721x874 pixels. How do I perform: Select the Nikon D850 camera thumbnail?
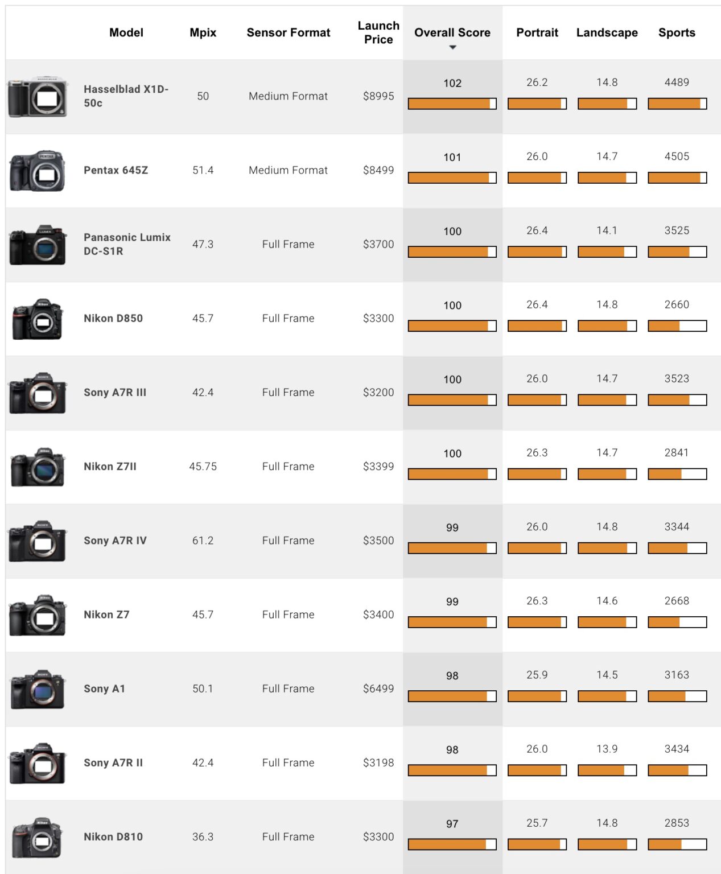click(38, 319)
